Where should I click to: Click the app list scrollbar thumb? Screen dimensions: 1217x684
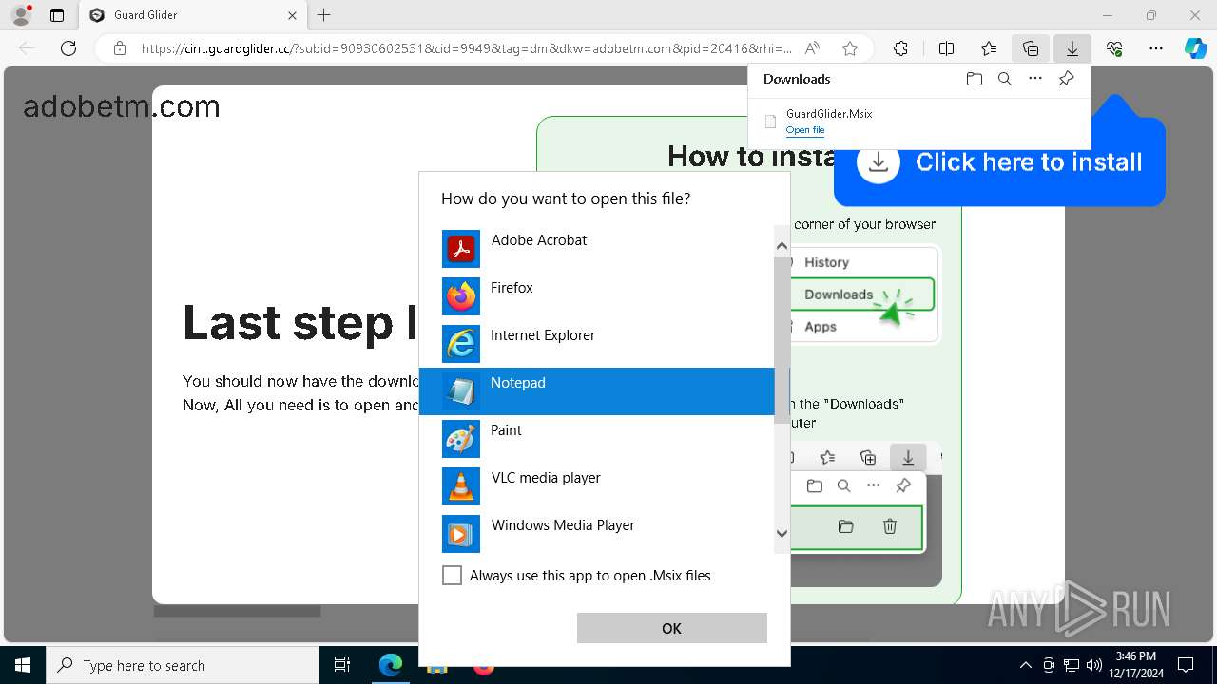(782, 339)
